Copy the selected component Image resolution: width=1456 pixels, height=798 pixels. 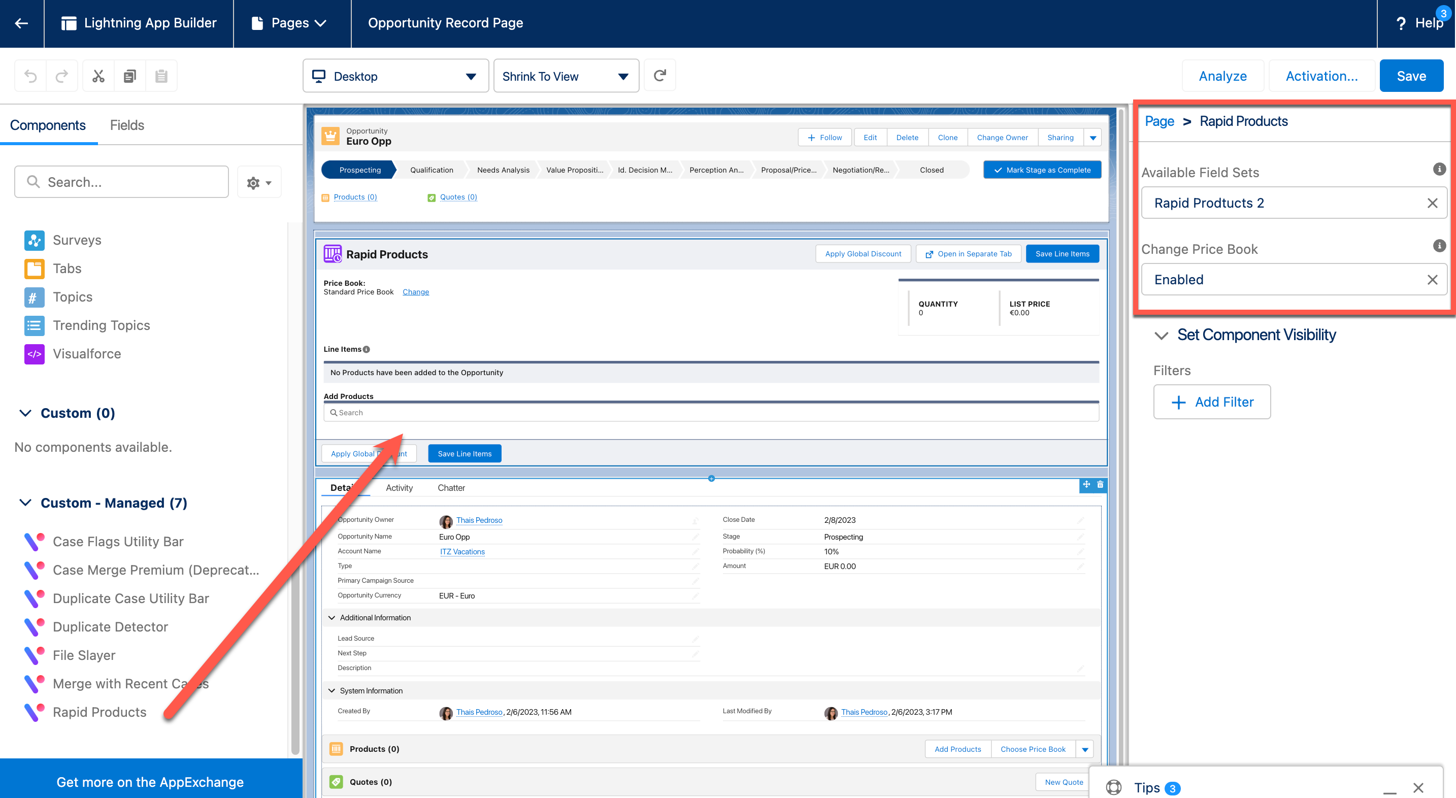click(x=130, y=76)
